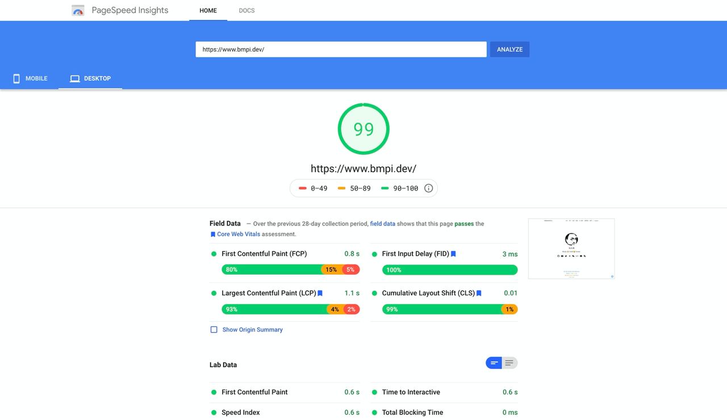The height and width of the screenshot is (420, 727).
Task: Click the bookmark icon next to Largest Contentful Paint
Action: (320, 293)
